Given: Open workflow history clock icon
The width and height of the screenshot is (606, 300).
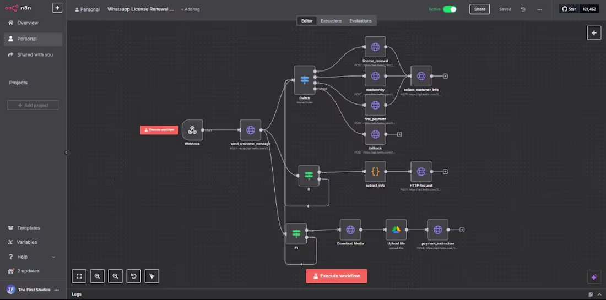Looking at the screenshot, I should 523,9.
